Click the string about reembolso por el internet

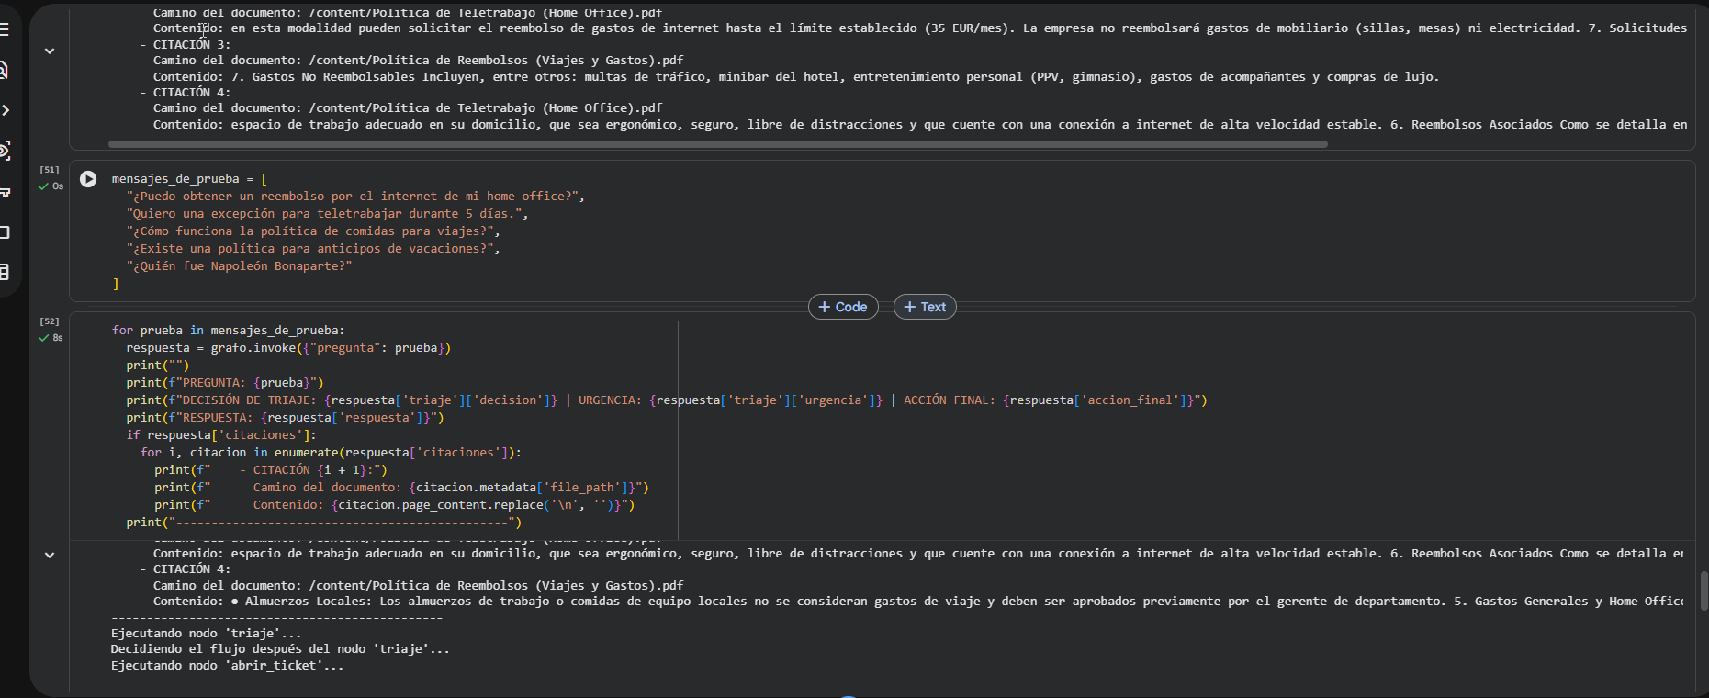(x=354, y=197)
